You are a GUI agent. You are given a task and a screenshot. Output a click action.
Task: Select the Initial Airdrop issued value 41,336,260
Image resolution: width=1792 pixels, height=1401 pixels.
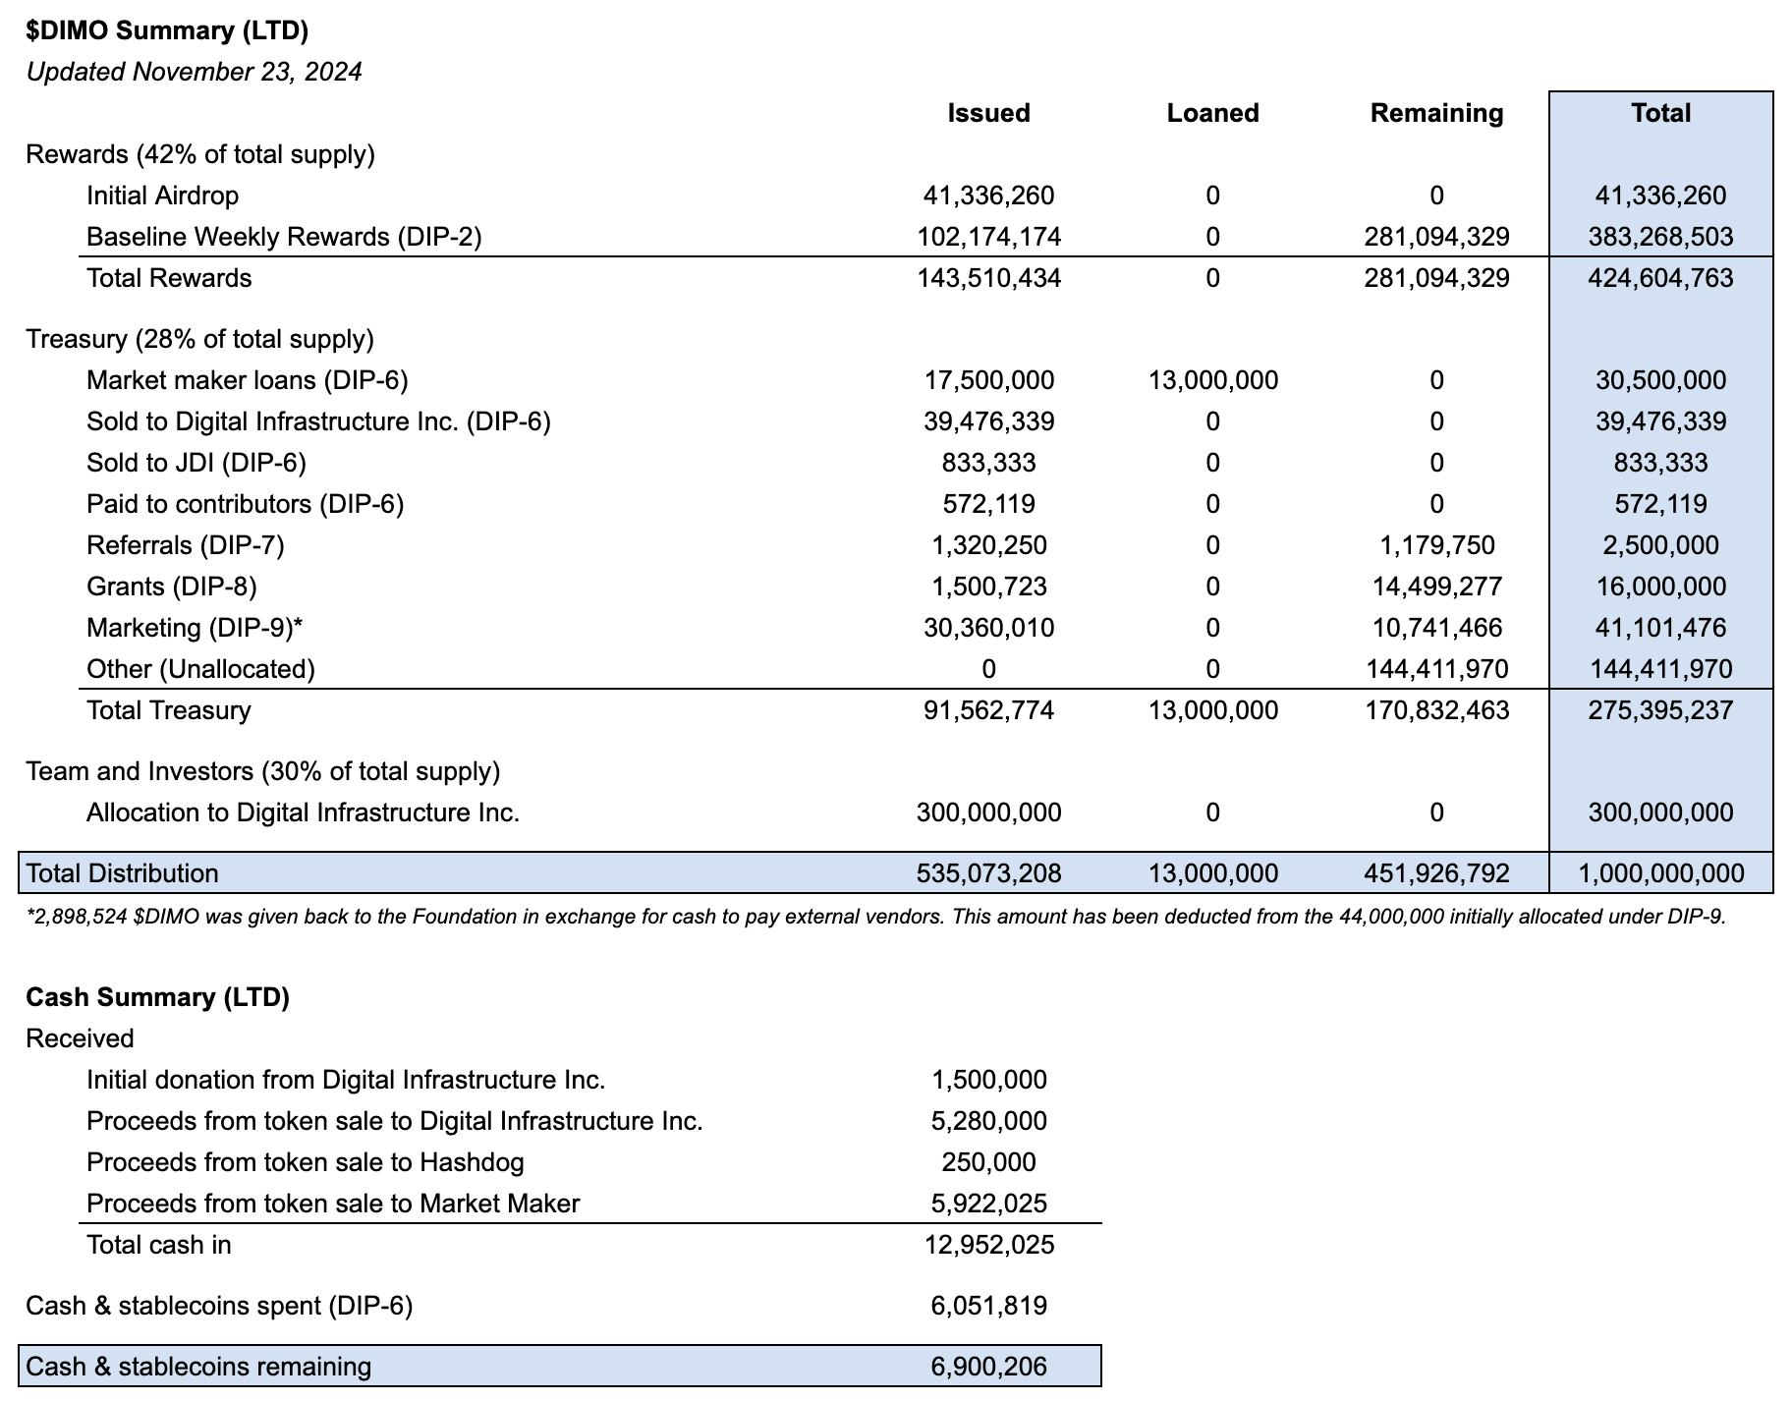[988, 196]
